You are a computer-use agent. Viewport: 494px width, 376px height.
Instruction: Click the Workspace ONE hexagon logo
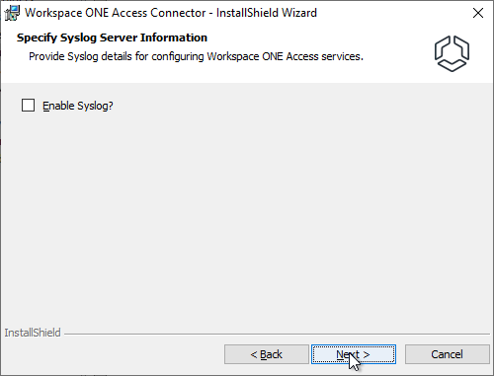click(452, 53)
